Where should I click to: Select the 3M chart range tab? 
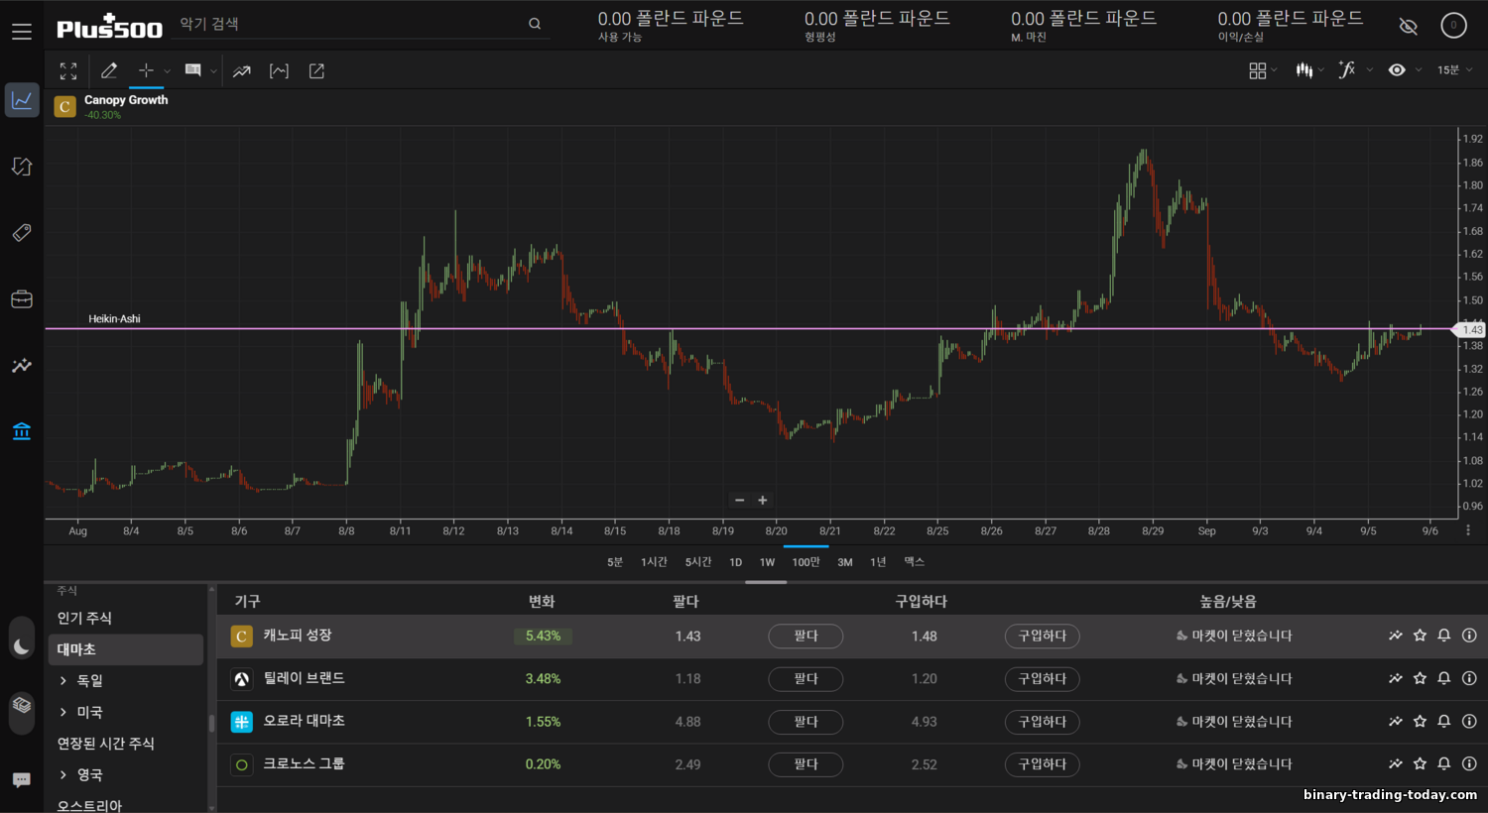(844, 562)
